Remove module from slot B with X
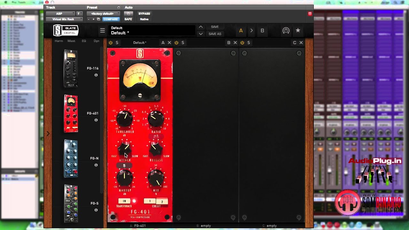The height and width of the screenshot is (230, 409). pos(235,42)
